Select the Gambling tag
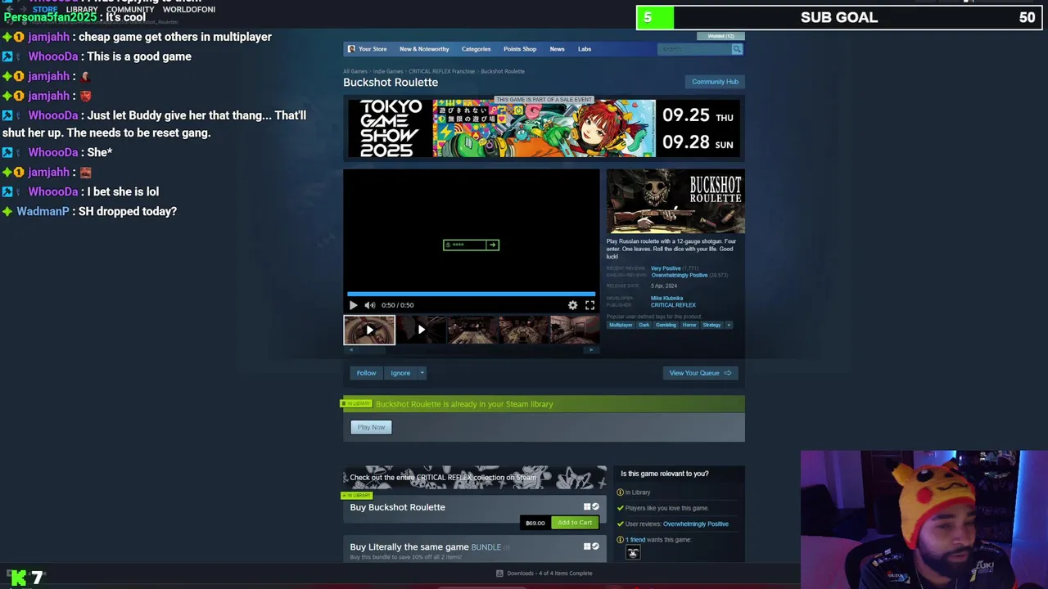The height and width of the screenshot is (589, 1048). [x=666, y=325]
